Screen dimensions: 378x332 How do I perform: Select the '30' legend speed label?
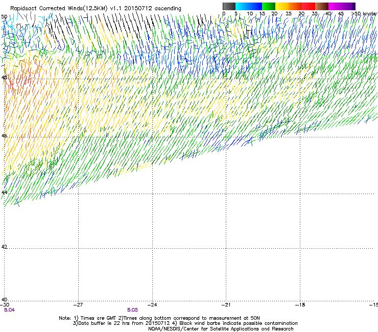[x=301, y=13]
